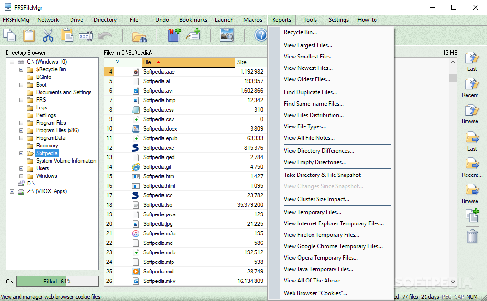
Task: Click the Undo arrow toolbar icon
Action: (105, 36)
